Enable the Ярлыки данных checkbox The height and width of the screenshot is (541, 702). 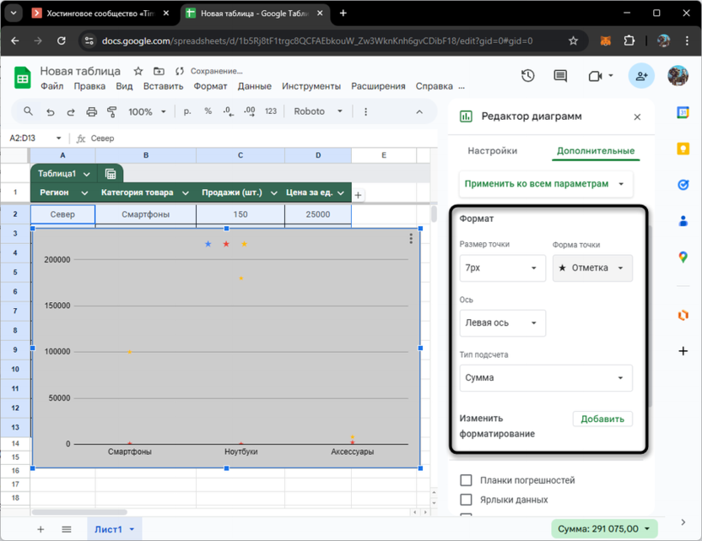coord(466,500)
